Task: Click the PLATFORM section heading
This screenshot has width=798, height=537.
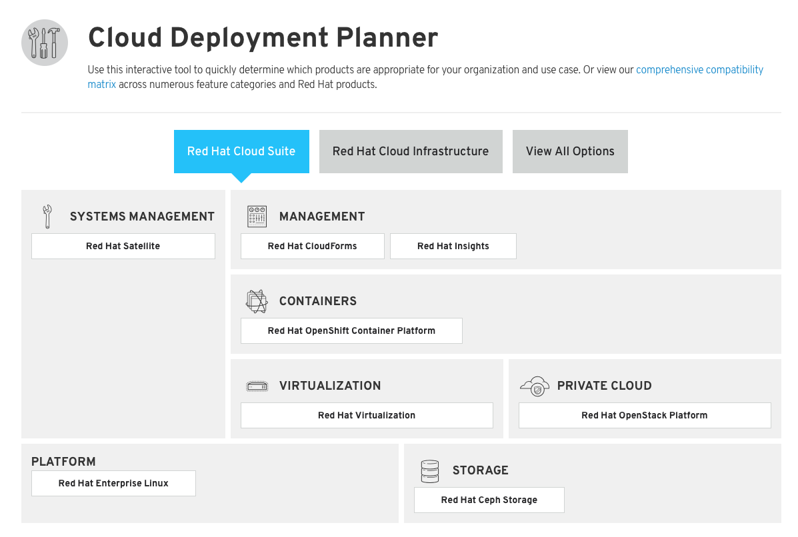Action: [63, 462]
